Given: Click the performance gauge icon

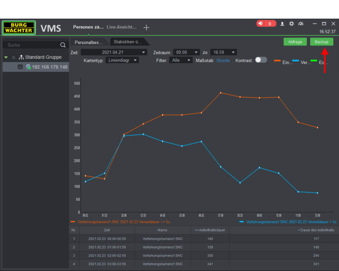Looking at the screenshot, I should coord(301,24).
